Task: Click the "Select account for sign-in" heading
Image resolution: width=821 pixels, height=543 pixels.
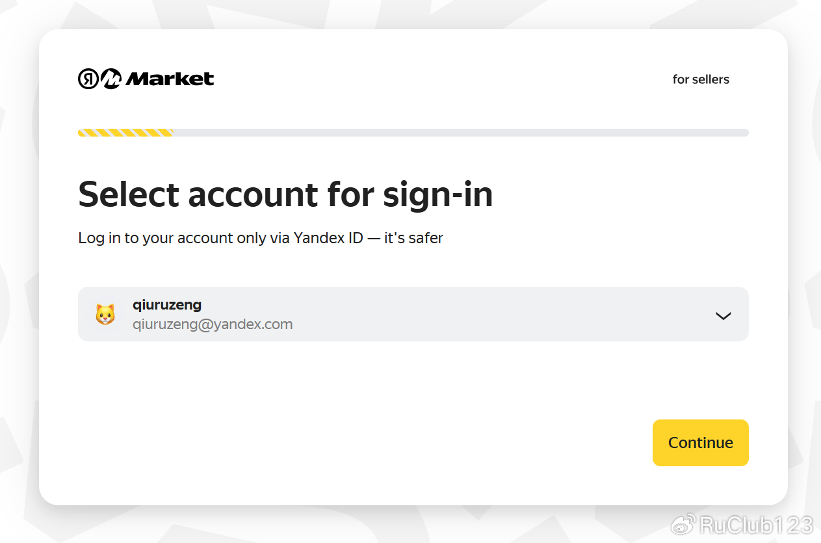Action: click(285, 195)
